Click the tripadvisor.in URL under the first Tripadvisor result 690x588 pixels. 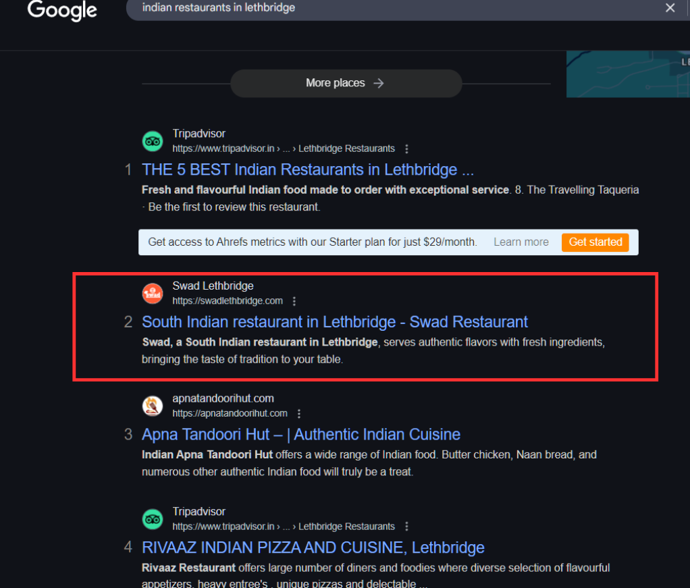click(284, 149)
